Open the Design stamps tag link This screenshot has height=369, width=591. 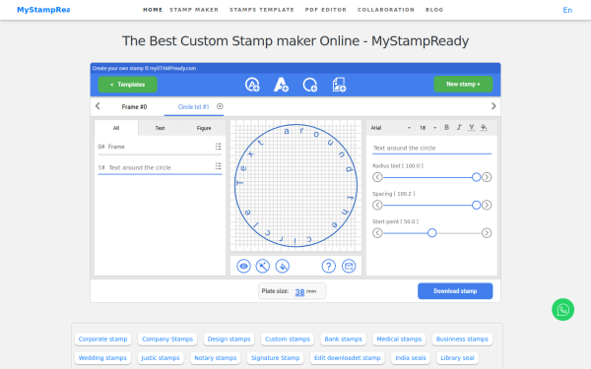tap(229, 338)
